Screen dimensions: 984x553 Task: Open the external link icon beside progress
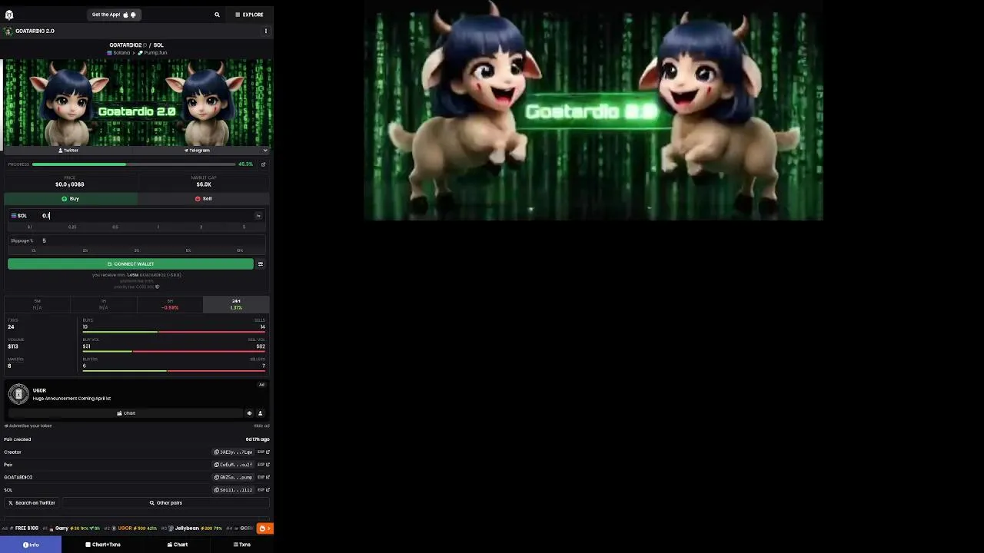coord(263,164)
